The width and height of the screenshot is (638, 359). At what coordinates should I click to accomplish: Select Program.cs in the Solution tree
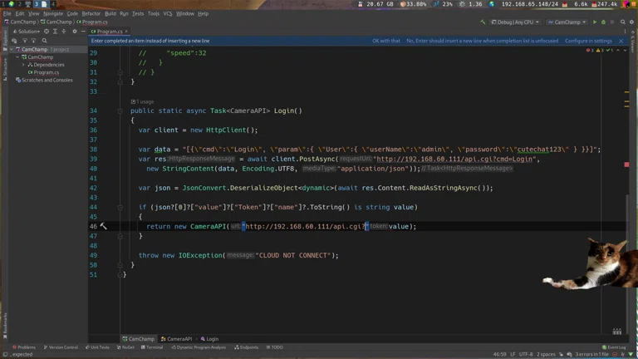coord(46,72)
